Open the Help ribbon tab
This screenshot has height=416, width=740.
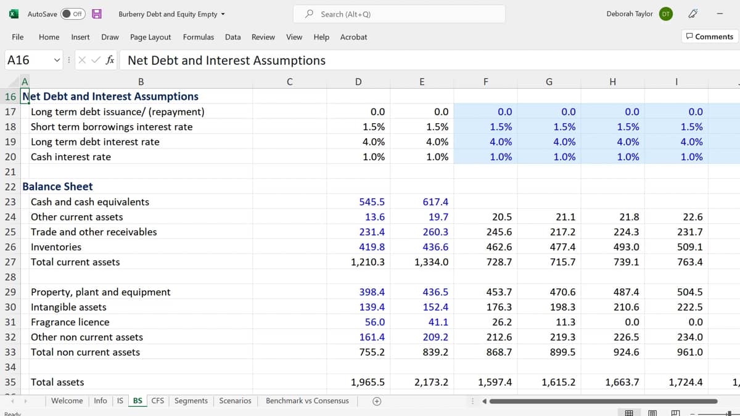click(x=321, y=37)
